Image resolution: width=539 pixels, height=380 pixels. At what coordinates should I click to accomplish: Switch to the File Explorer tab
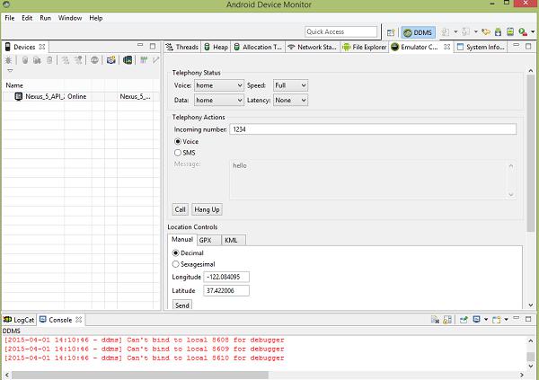365,47
